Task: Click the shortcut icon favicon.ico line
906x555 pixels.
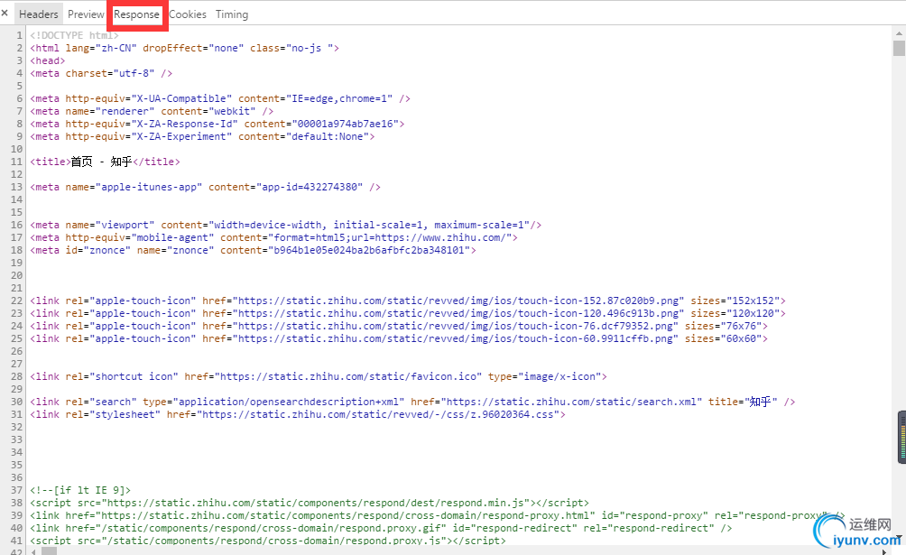Action: point(319,376)
